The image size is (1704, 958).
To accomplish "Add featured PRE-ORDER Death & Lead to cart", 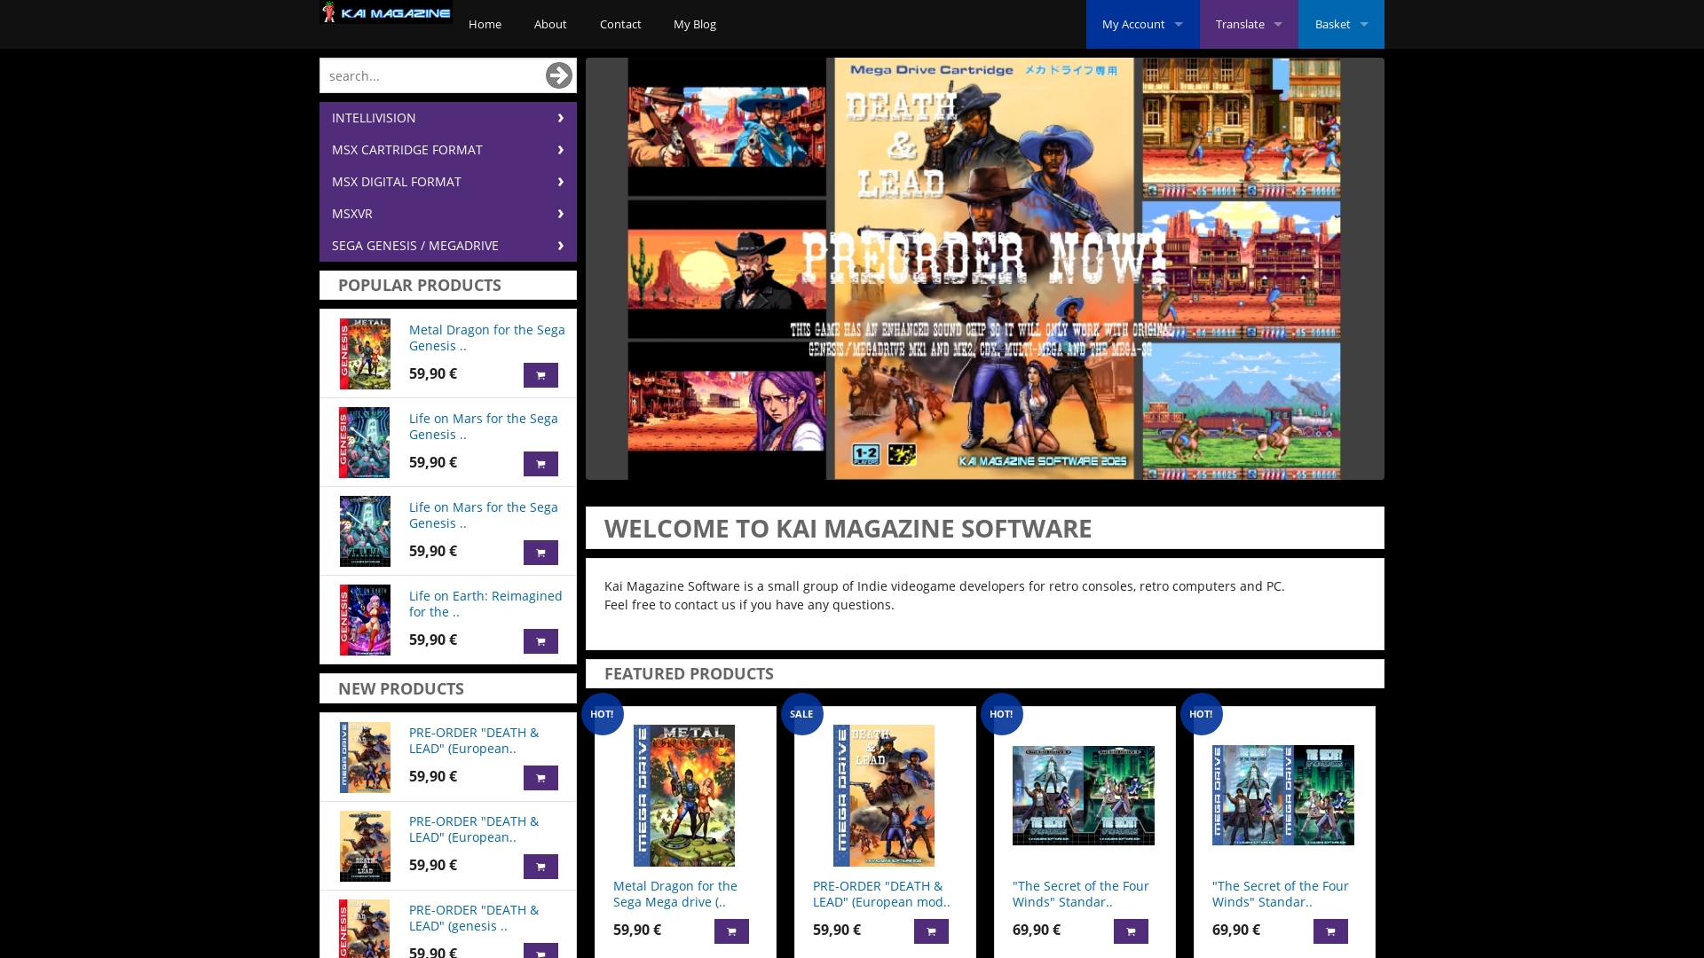I will point(931,931).
